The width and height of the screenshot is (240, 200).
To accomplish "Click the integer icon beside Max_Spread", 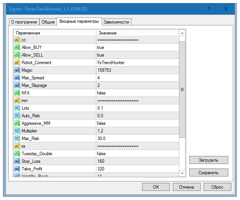I will coord(17,78).
